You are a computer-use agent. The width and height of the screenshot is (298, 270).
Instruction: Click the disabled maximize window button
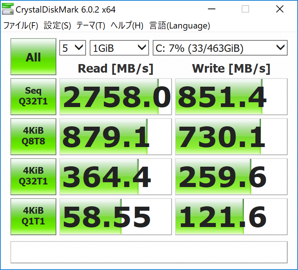[x=245, y=9]
